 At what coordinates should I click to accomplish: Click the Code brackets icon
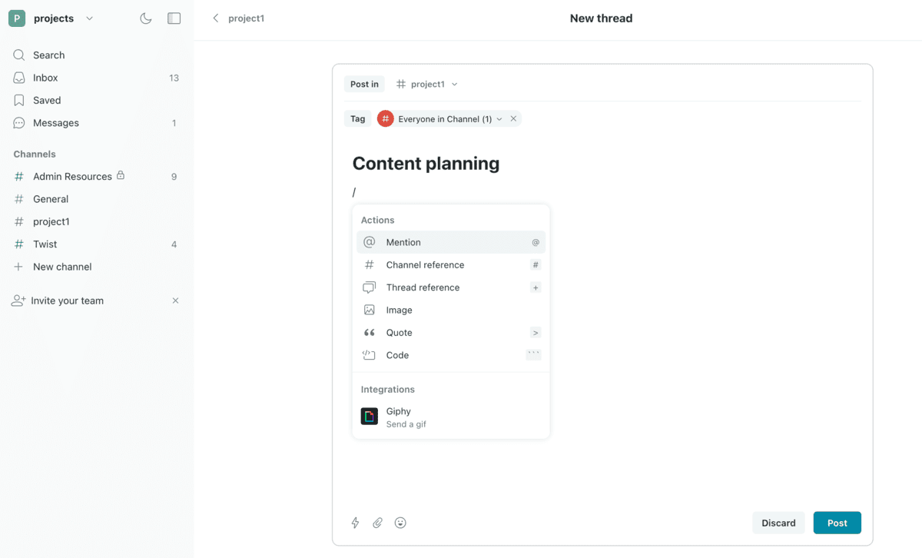[370, 355]
